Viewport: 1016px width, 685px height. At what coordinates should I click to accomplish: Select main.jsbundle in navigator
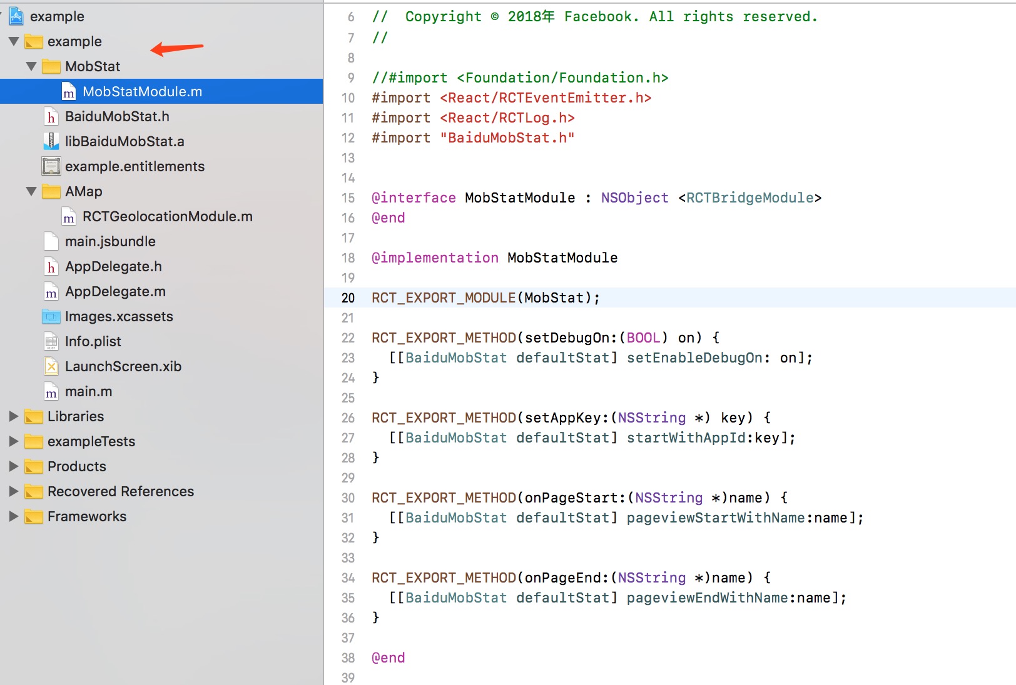(110, 241)
